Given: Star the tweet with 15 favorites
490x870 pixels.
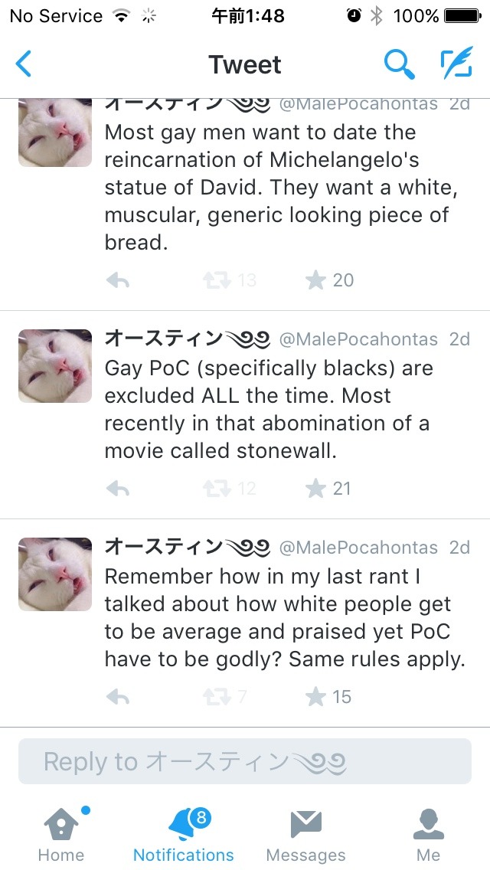Looking at the screenshot, I should point(315,697).
